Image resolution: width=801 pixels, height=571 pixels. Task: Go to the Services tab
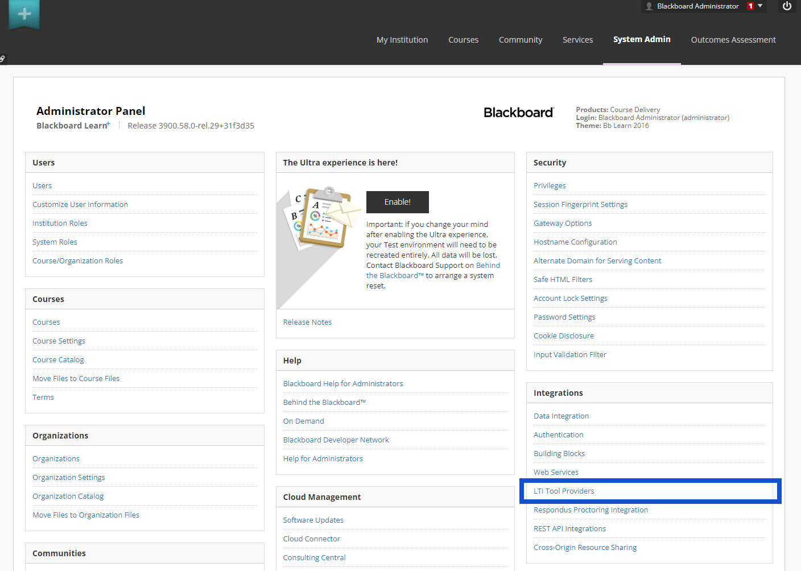(x=577, y=40)
